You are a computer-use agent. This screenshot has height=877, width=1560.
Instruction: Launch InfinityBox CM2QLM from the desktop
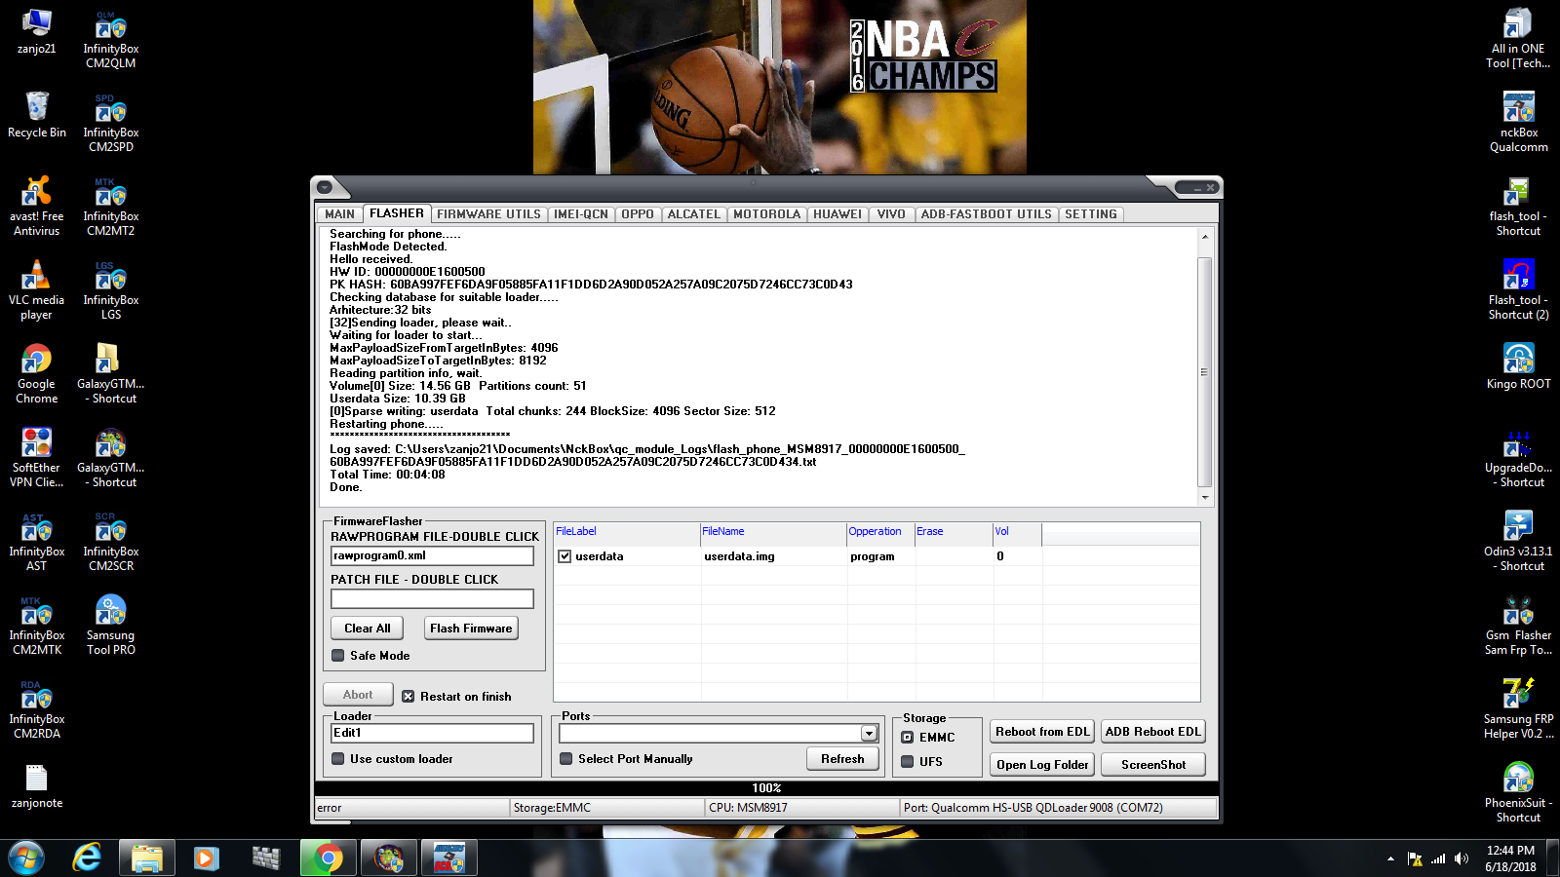(111, 39)
